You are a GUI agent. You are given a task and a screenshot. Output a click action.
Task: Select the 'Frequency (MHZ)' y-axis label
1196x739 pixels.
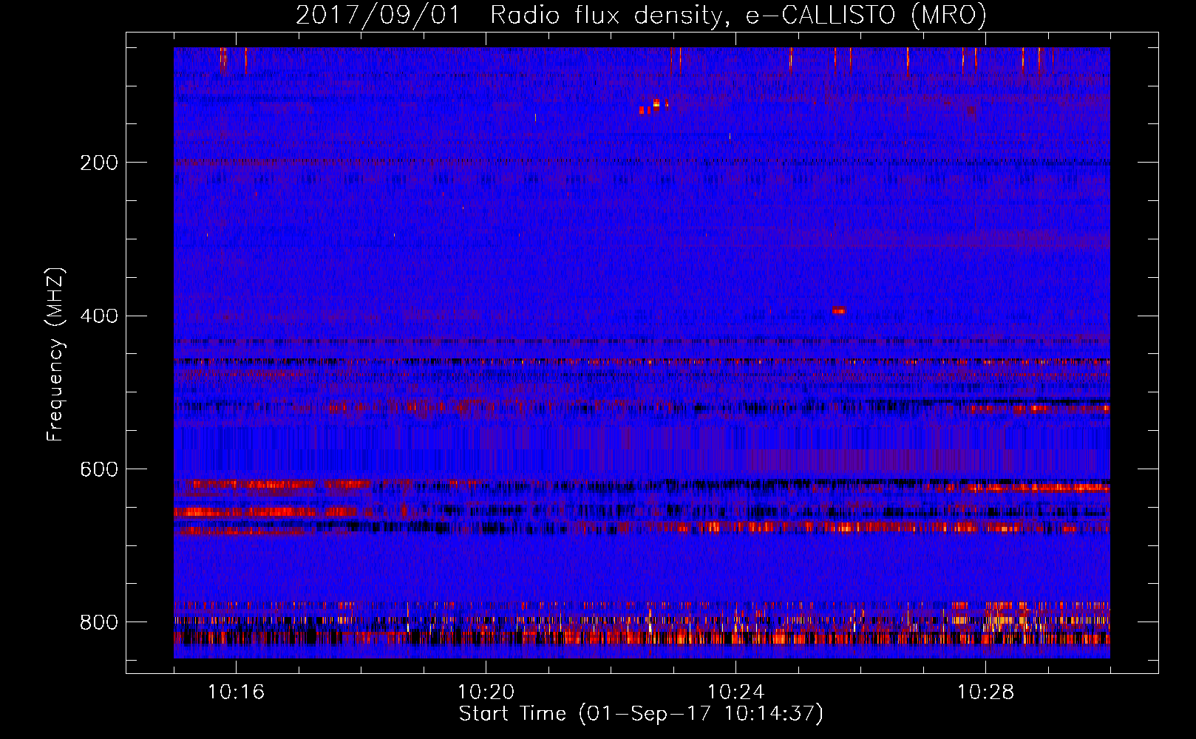click(x=55, y=355)
